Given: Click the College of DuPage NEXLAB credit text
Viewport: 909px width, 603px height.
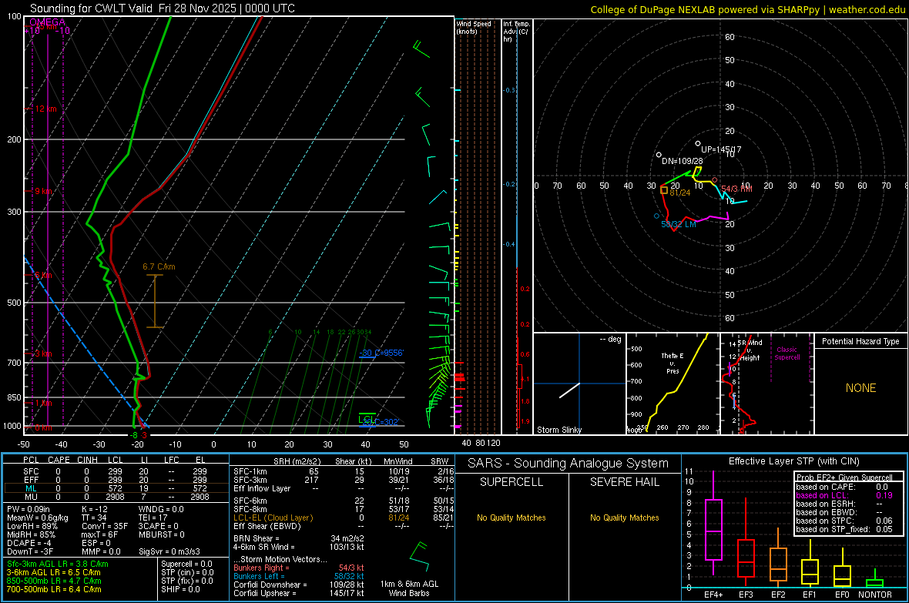Looking at the screenshot, I should coord(748,9).
